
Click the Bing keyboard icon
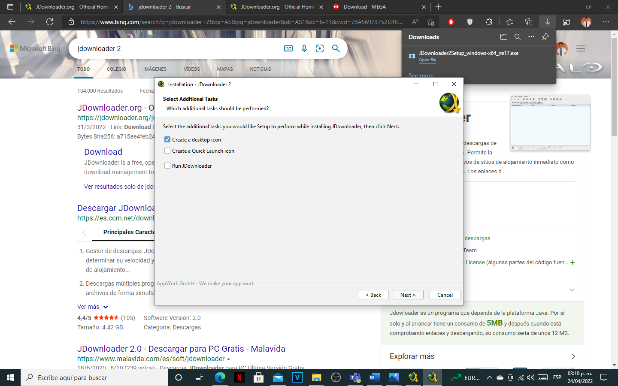[x=288, y=48]
